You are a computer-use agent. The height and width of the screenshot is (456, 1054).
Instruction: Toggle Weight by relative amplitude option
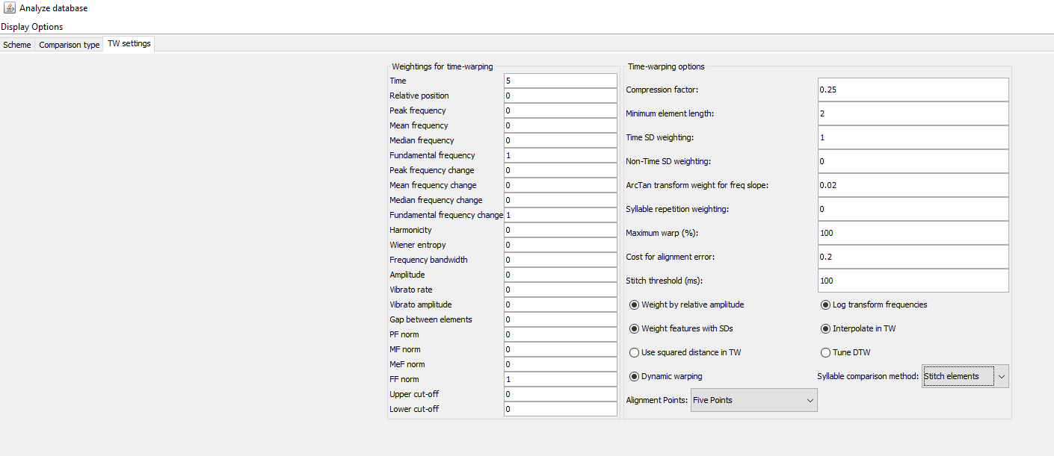point(635,304)
